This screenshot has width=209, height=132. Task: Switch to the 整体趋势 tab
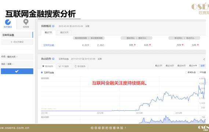pyautogui.click(x=48, y=66)
